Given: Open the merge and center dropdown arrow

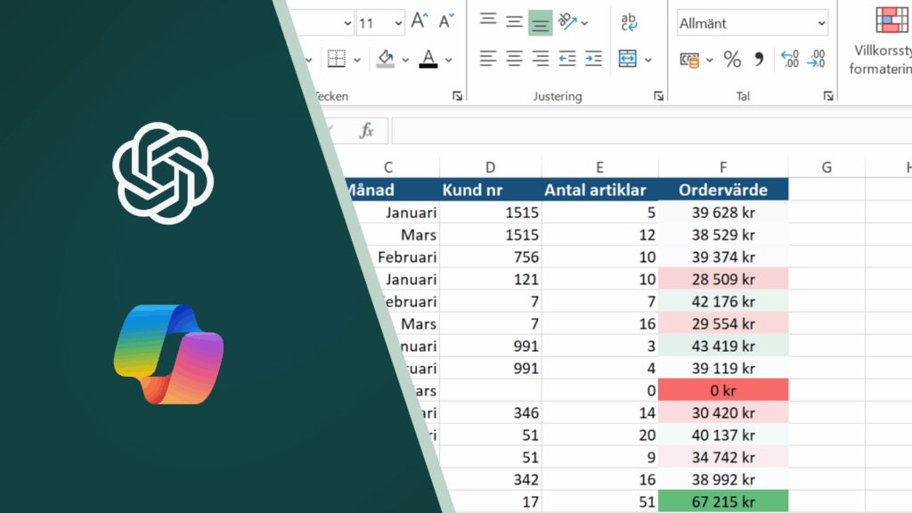Looking at the screenshot, I should click(648, 60).
